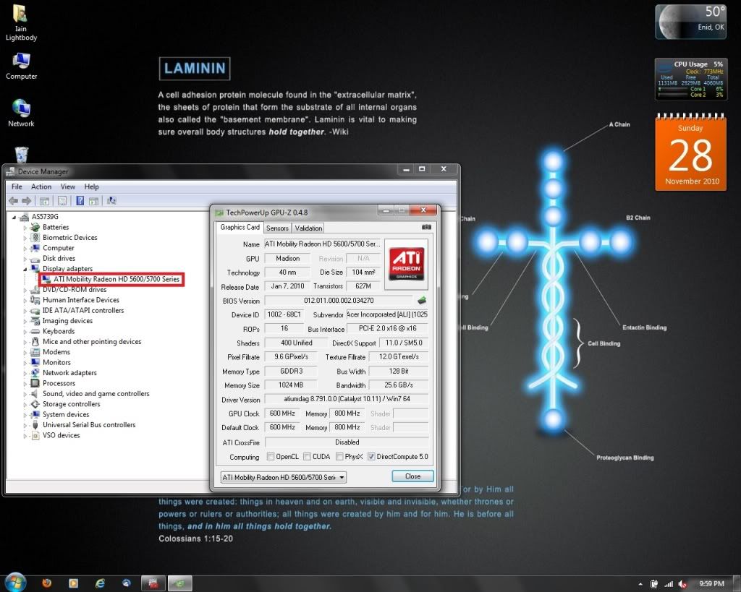Click the Close button in GPU-Z
Screen dimensions: 741x592
pos(412,476)
